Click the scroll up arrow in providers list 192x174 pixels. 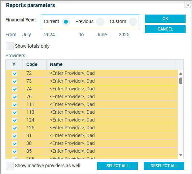pyautogui.click(x=181, y=73)
